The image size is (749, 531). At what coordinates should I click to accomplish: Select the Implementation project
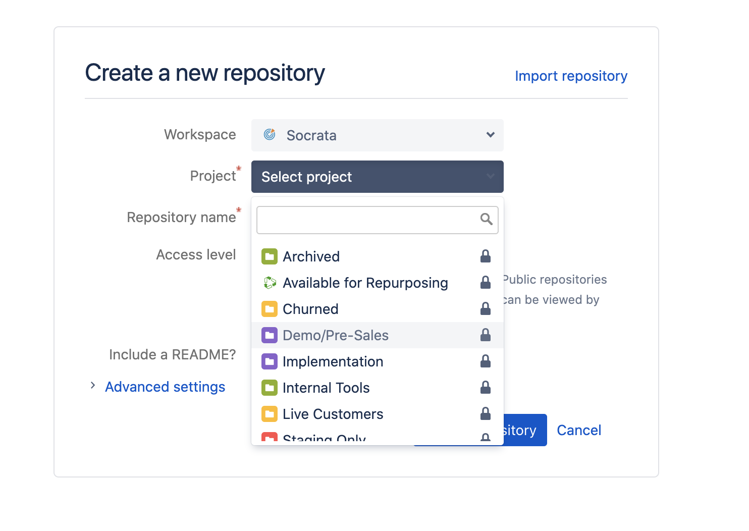click(x=378, y=361)
